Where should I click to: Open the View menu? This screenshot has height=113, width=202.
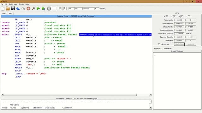[x=16, y=4]
